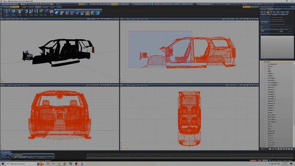Toggle visibility checkbox for bumper_r
Viewport: 295px width, 166px height.
(266, 110)
